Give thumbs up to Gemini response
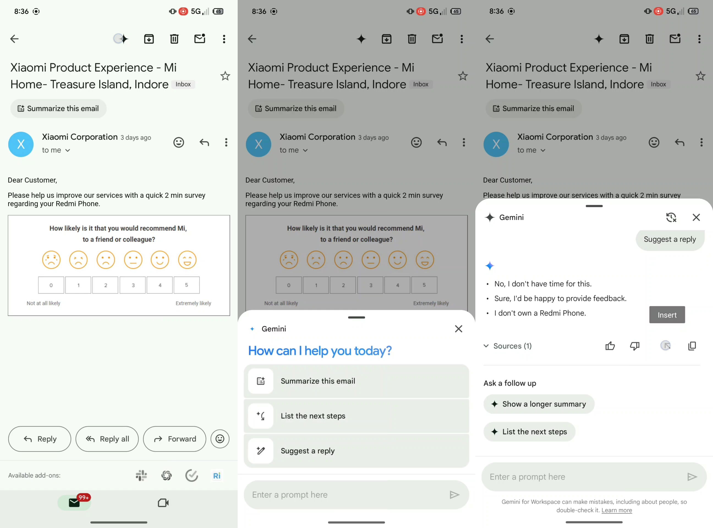Screen dimensions: 713x528 point(610,346)
